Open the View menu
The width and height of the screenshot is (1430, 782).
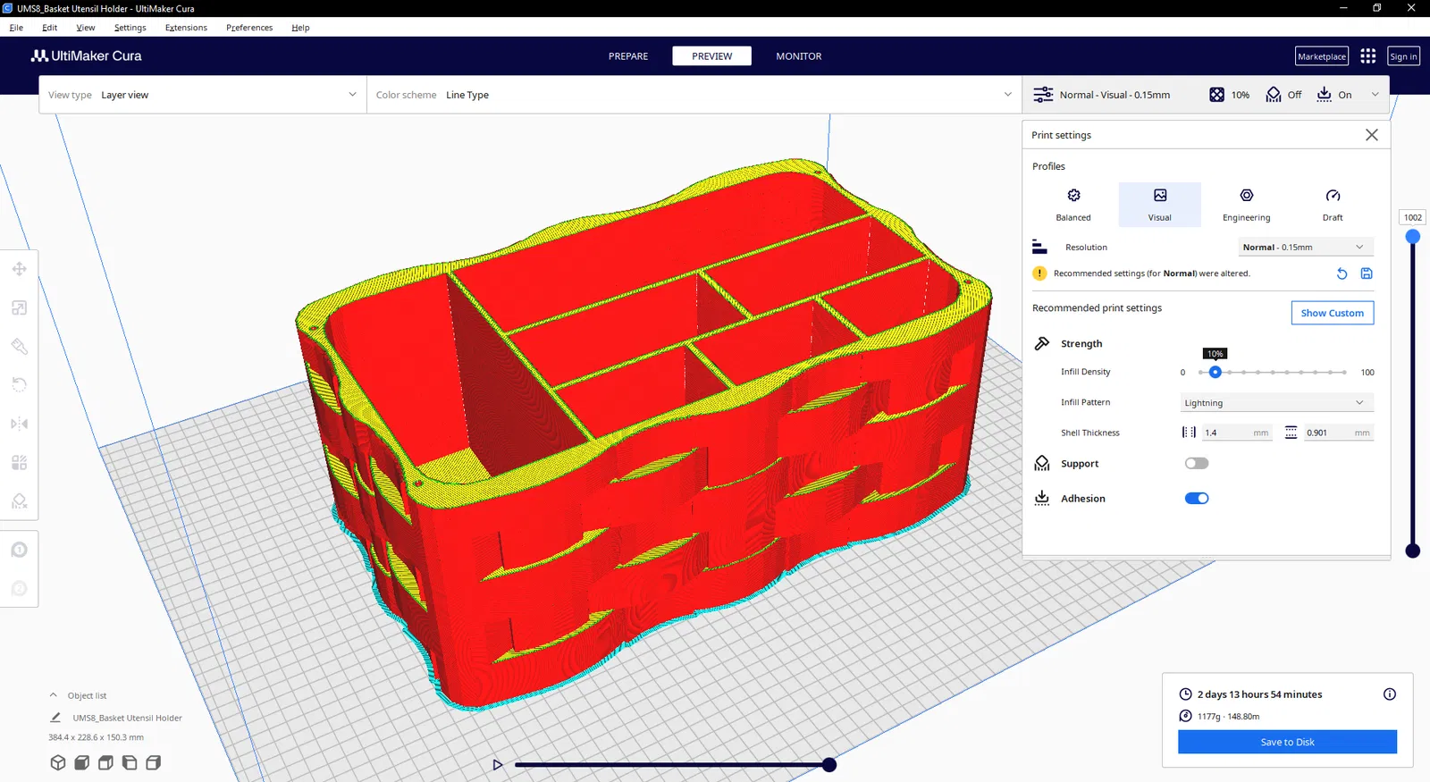pyautogui.click(x=86, y=28)
